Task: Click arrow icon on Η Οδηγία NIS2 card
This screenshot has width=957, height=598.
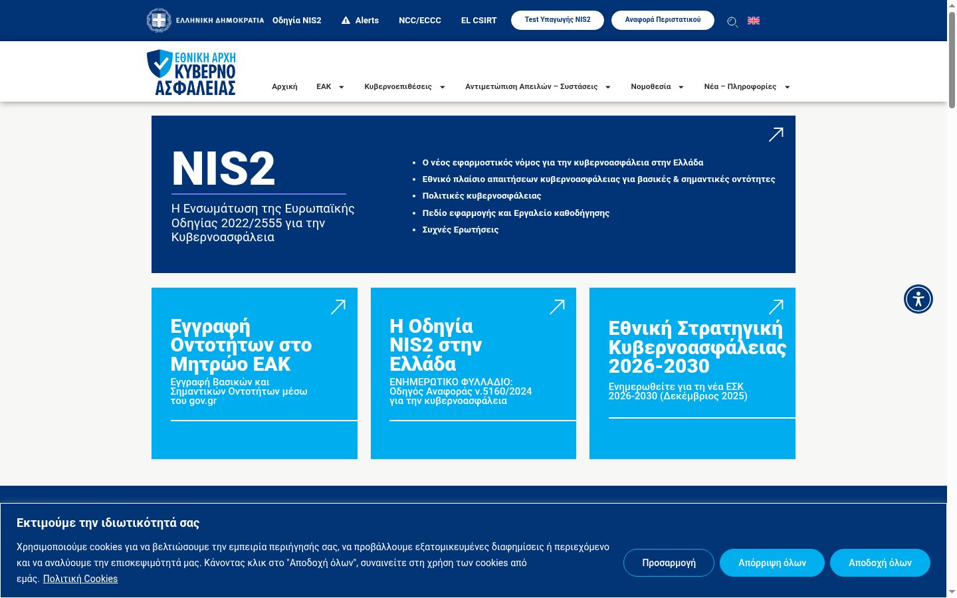Action: 557,306
